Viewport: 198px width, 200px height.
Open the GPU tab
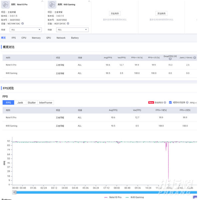(x=48, y=38)
